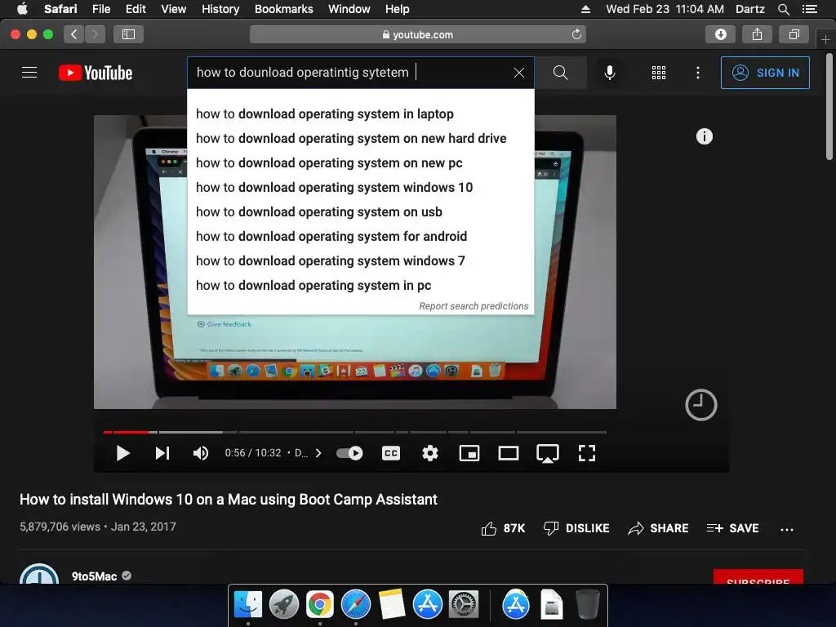Screen dimensions: 836x627
Task: Choose suggestion 'on new hard drive'
Action: 360,139
